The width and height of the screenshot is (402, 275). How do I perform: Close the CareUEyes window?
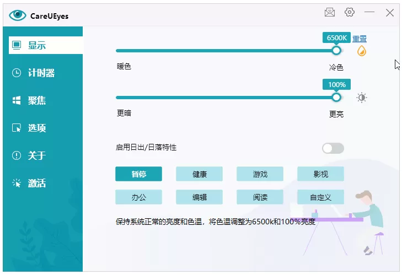click(x=390, y=12)
